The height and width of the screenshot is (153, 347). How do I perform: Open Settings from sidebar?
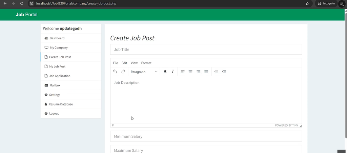(71, 95)
